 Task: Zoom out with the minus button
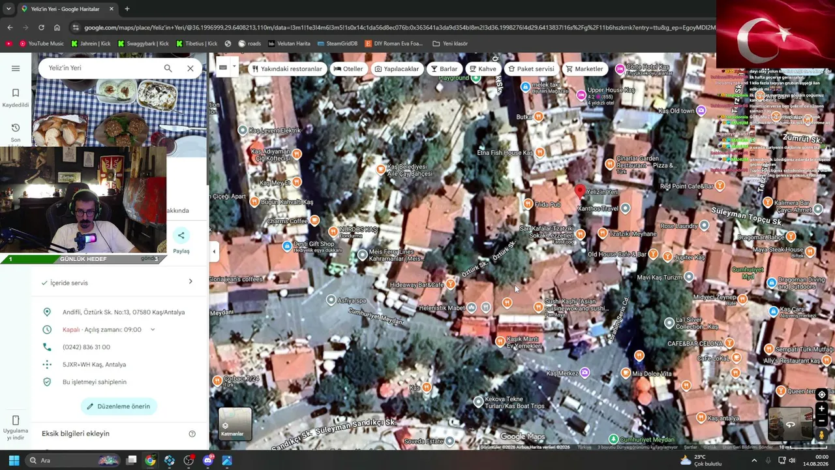(x=821, y=421)
